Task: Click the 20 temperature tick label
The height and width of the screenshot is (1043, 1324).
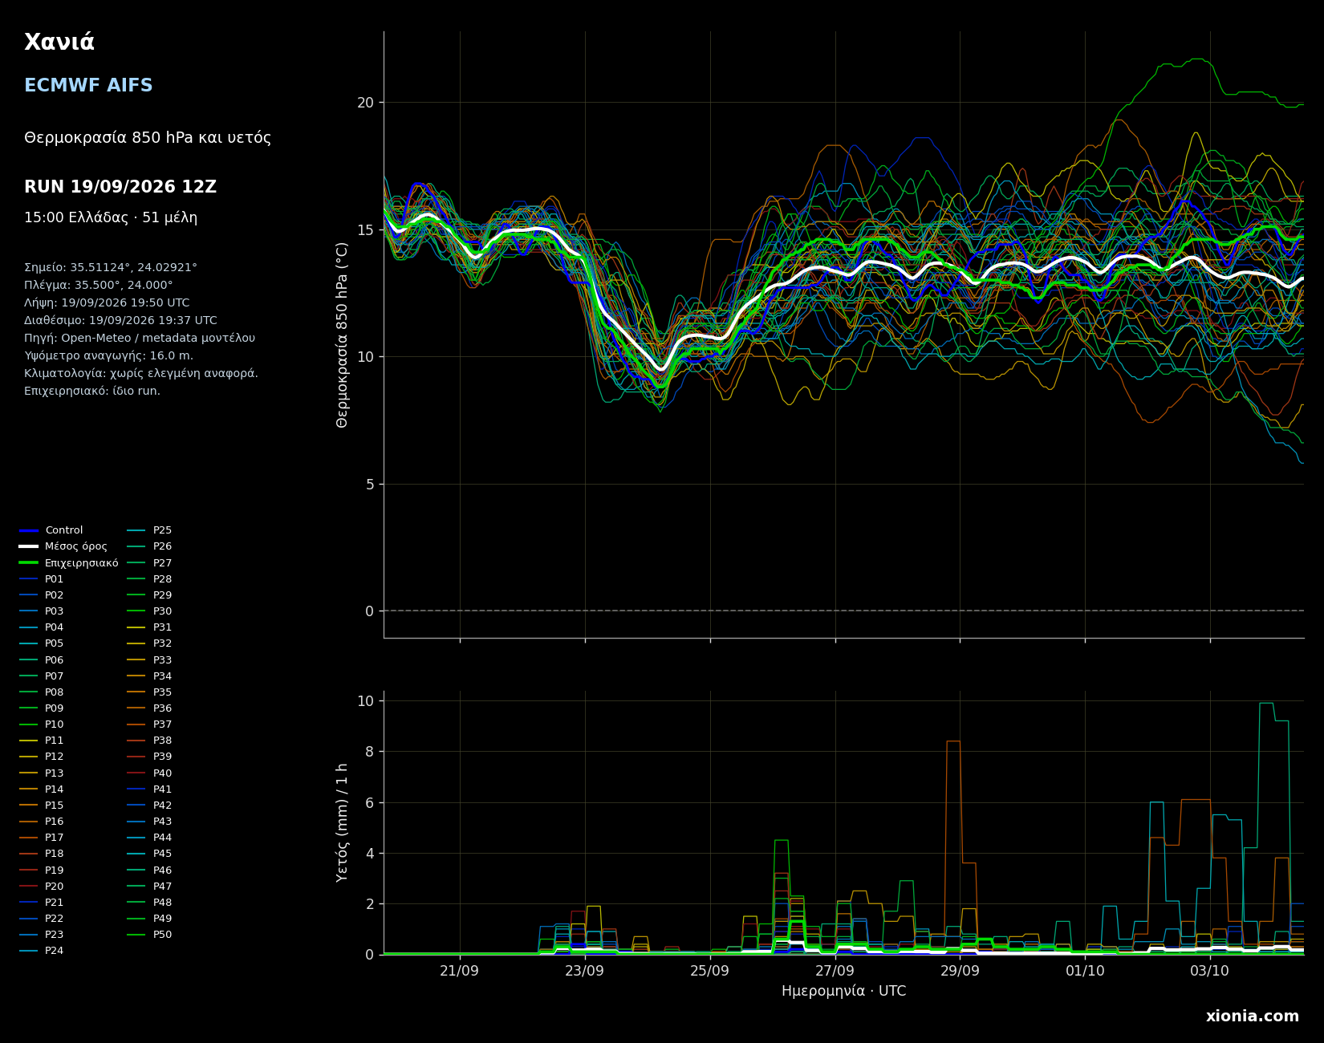Action: coord(366,103)
